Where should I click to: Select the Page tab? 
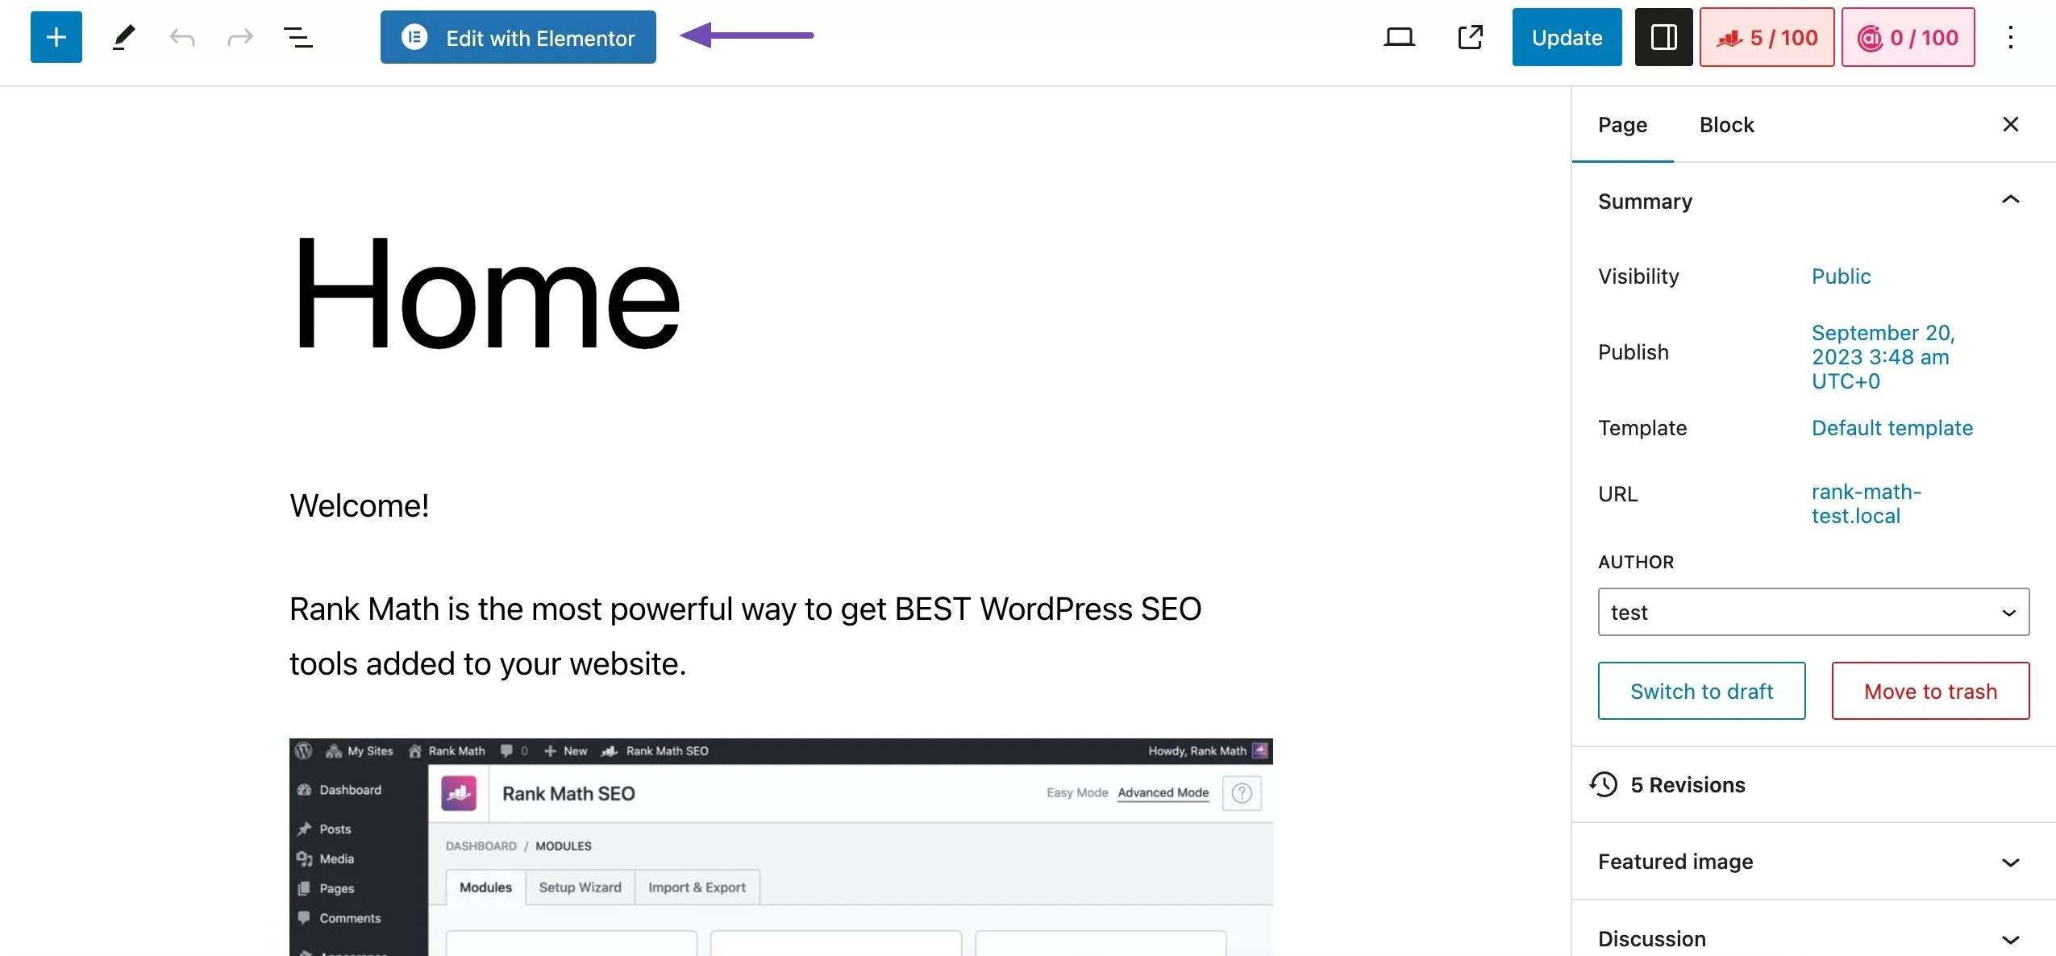(x=1622, y=123)
